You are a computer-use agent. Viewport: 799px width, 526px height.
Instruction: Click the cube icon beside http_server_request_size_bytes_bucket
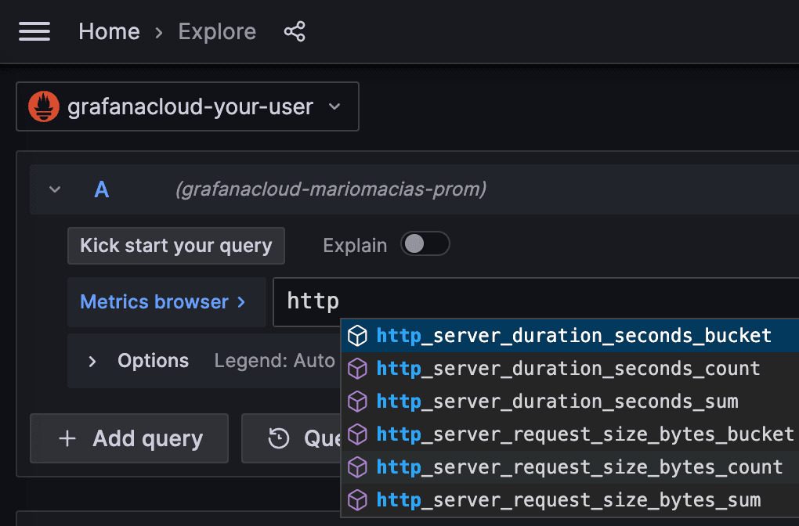pos(358,434)
